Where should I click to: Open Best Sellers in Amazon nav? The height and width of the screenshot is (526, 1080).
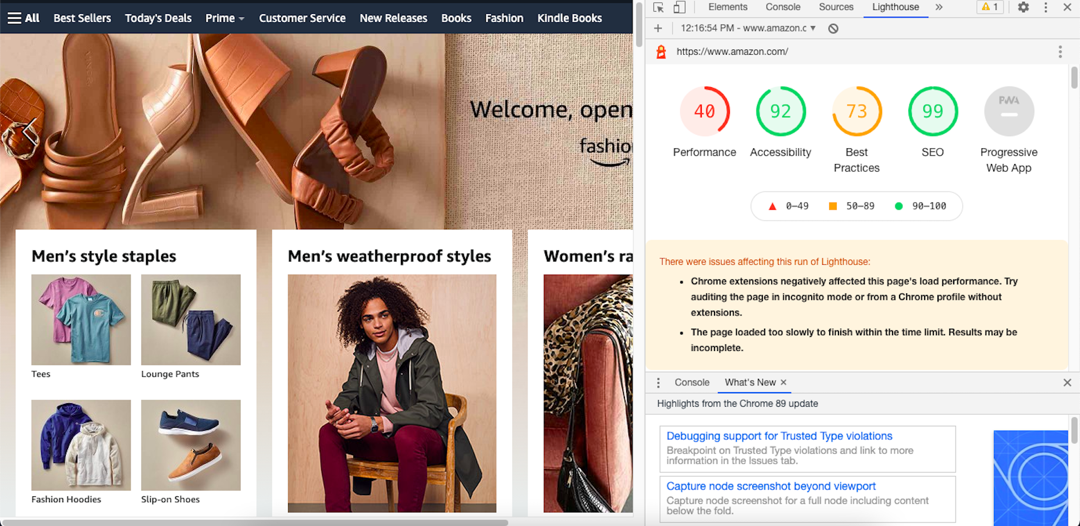point(82,18)
